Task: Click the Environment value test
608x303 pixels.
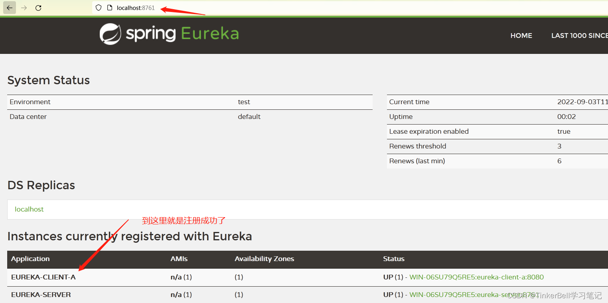Action: [x=244, y=102]
